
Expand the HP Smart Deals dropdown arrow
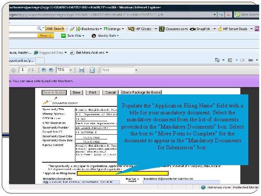[251, 29]
